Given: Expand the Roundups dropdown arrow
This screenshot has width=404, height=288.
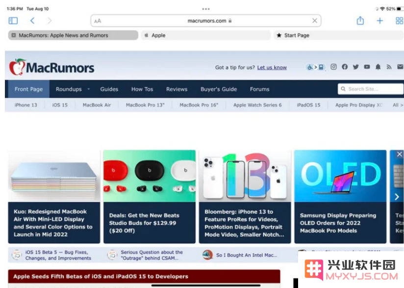Looking at the screenshot, I should click(x=88, y=89).
